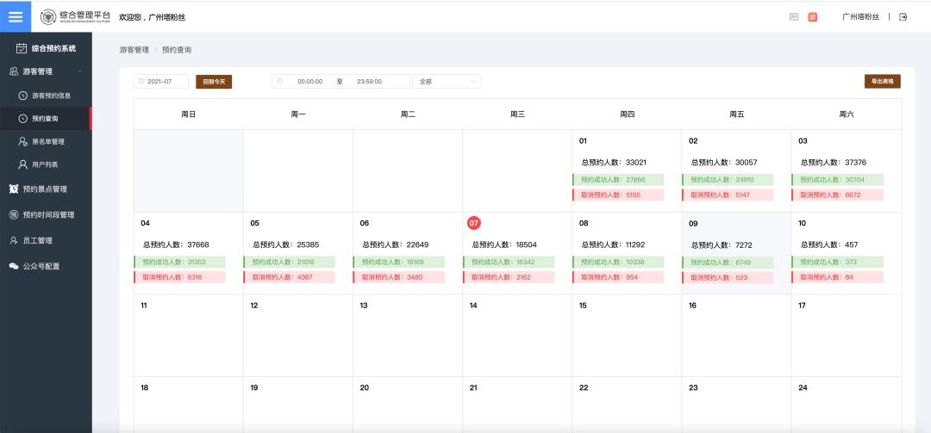Select 预约查询 menu item

[x=46, y=119]
